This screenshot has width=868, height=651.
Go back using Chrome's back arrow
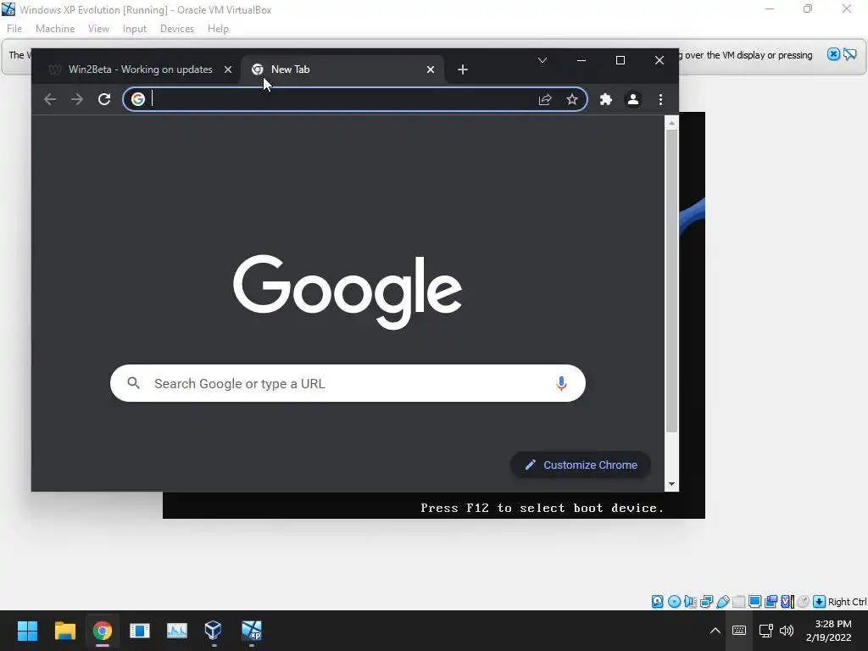tap(50, 99)
